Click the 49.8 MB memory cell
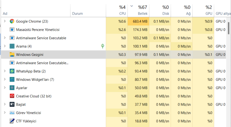Image resolution: width=231 pixels, height=127 pixels. pos(138,96)
